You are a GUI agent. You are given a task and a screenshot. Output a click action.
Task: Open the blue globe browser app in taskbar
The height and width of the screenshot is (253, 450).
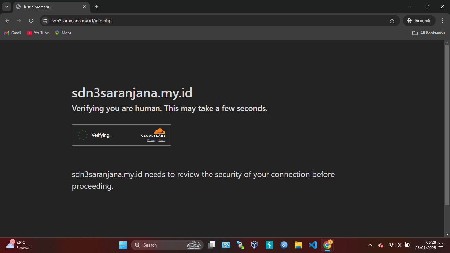pos(284,245)
